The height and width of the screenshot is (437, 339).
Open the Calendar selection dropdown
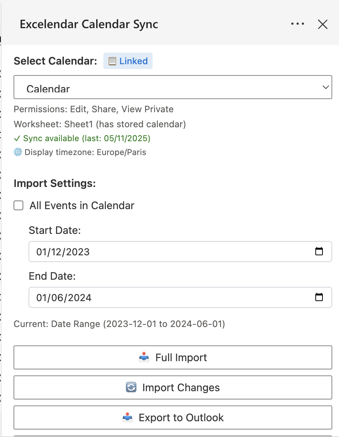tap(173, 87)
